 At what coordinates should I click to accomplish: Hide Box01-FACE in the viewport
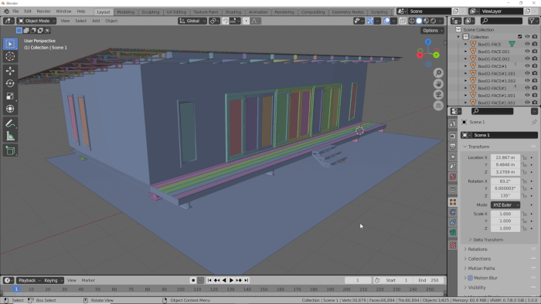[527, 44]
